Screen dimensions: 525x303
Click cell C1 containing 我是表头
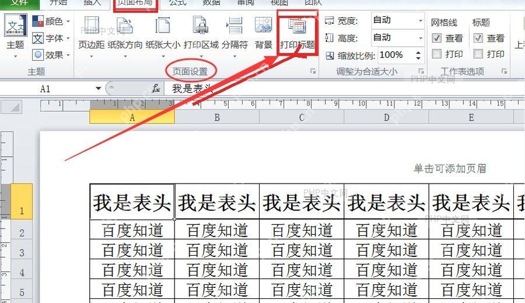pyautogui.click(x=302, y=202)
